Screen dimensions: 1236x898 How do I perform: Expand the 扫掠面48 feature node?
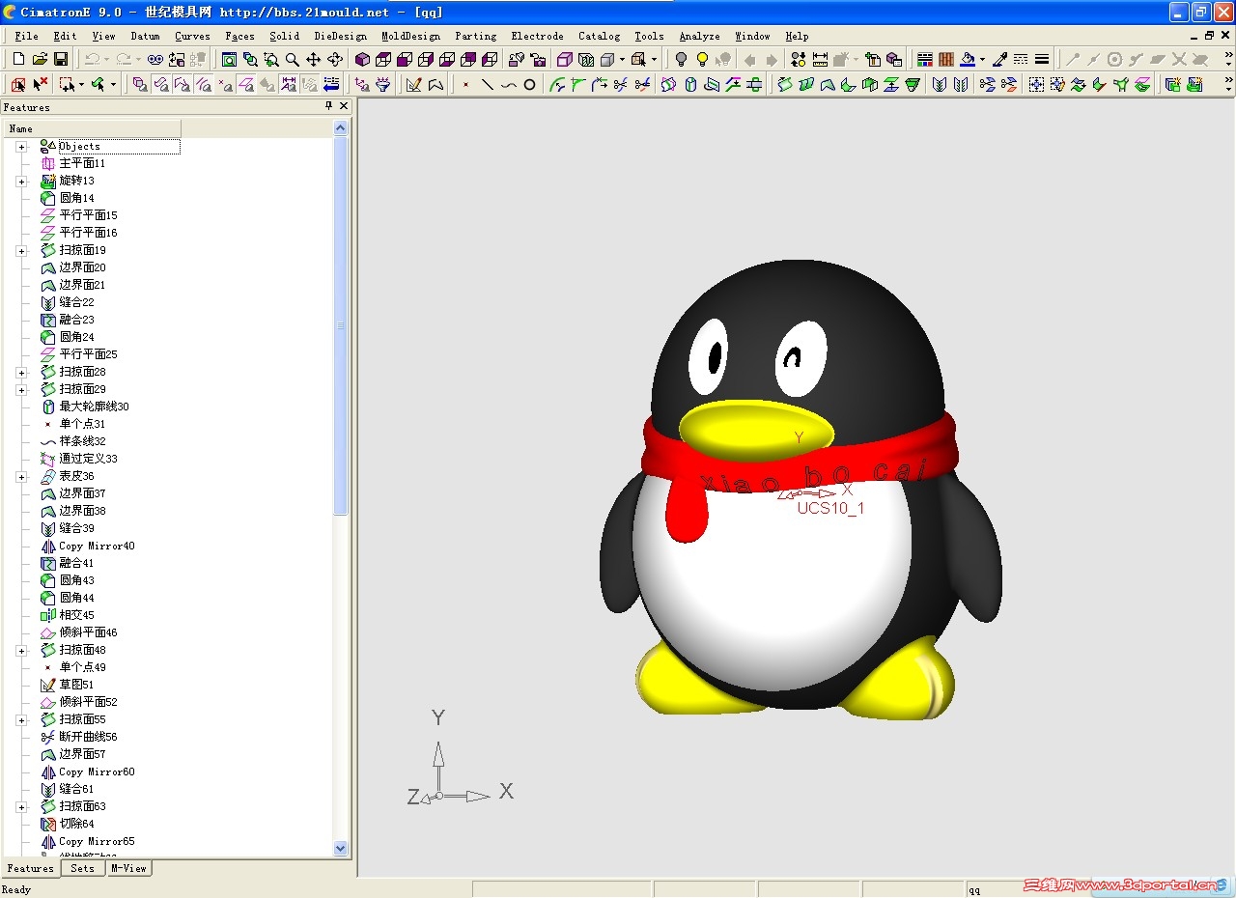(21, 651)
